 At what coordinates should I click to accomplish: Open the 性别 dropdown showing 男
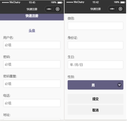[x=95, y=85]
